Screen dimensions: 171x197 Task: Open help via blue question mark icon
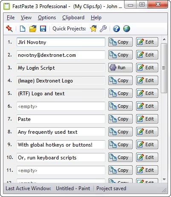[x=116, y=29]
